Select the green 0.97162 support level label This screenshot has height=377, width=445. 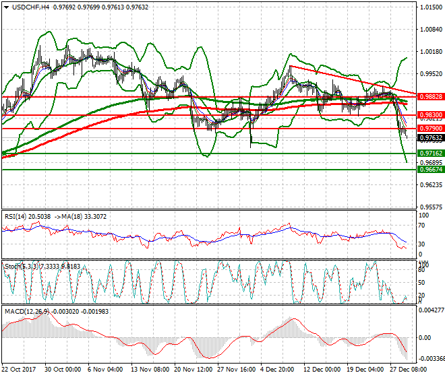click(x=431, y=153)
